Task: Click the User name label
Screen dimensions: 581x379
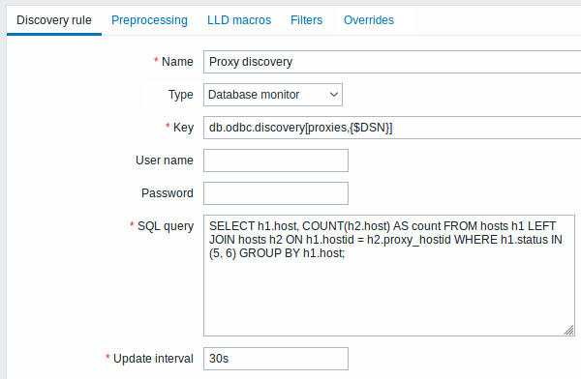Action: (x=165, y=160)
